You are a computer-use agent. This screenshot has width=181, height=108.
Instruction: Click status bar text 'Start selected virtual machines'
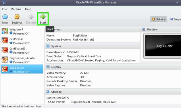click(21, 106)
